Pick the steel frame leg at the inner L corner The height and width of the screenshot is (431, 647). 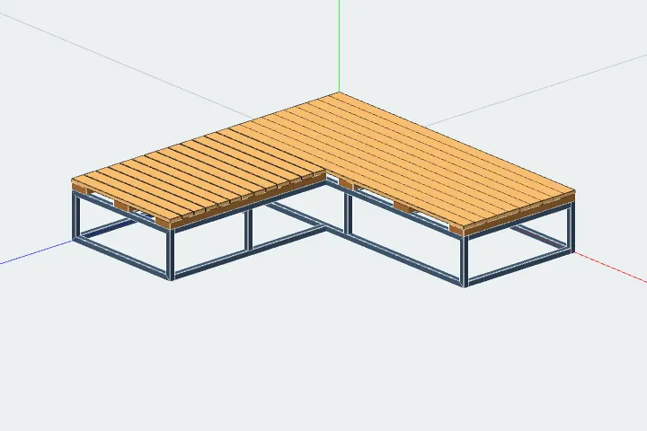tap(349, 213)
